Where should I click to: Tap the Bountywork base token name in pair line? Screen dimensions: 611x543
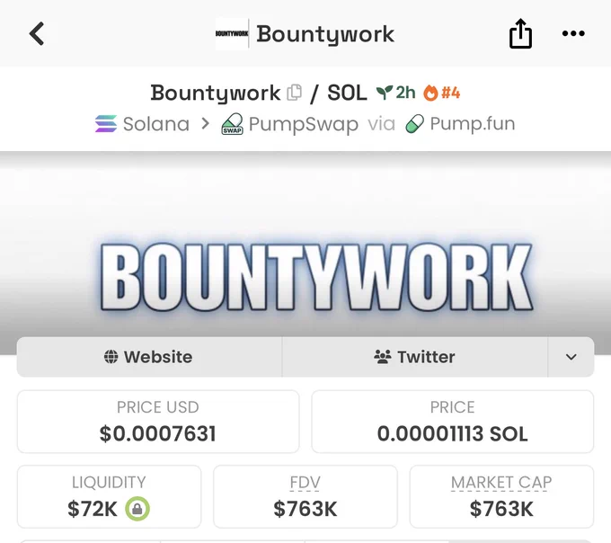(x=216, y=93)
